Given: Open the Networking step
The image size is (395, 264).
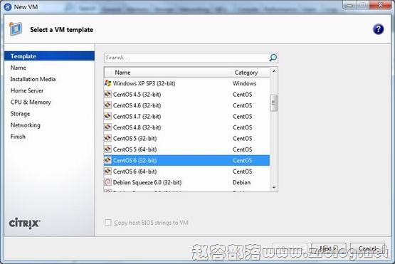Looking at the screenshot, I should tap(26, 125).
